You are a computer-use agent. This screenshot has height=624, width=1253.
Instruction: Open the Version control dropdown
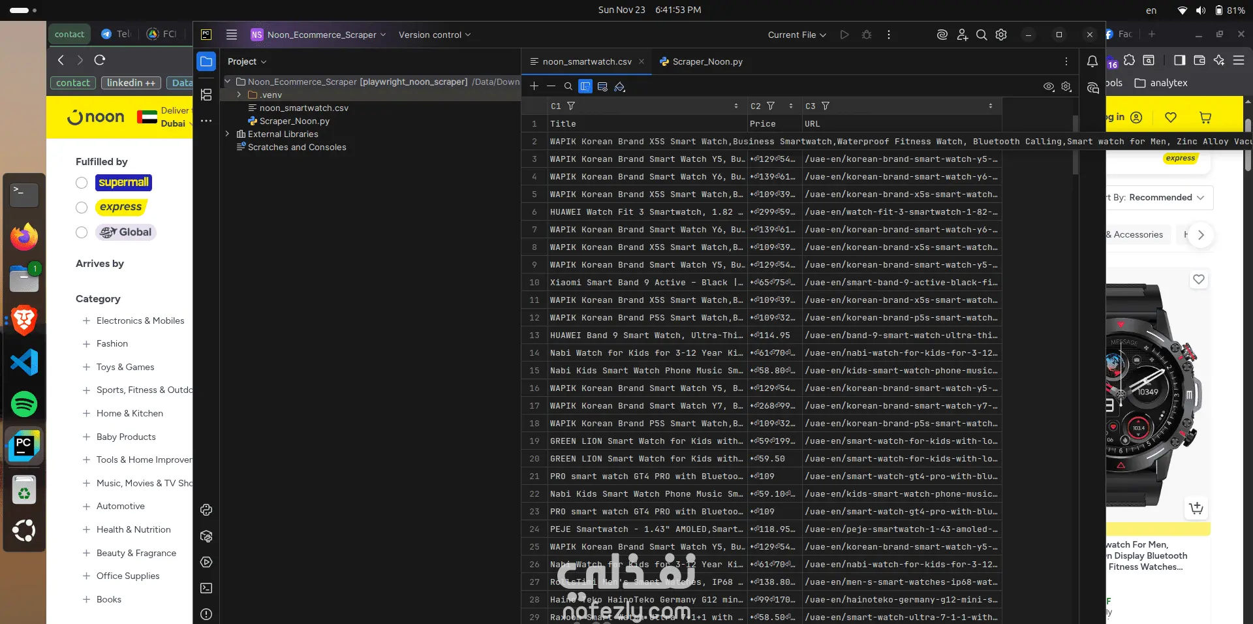coord(435,35)
